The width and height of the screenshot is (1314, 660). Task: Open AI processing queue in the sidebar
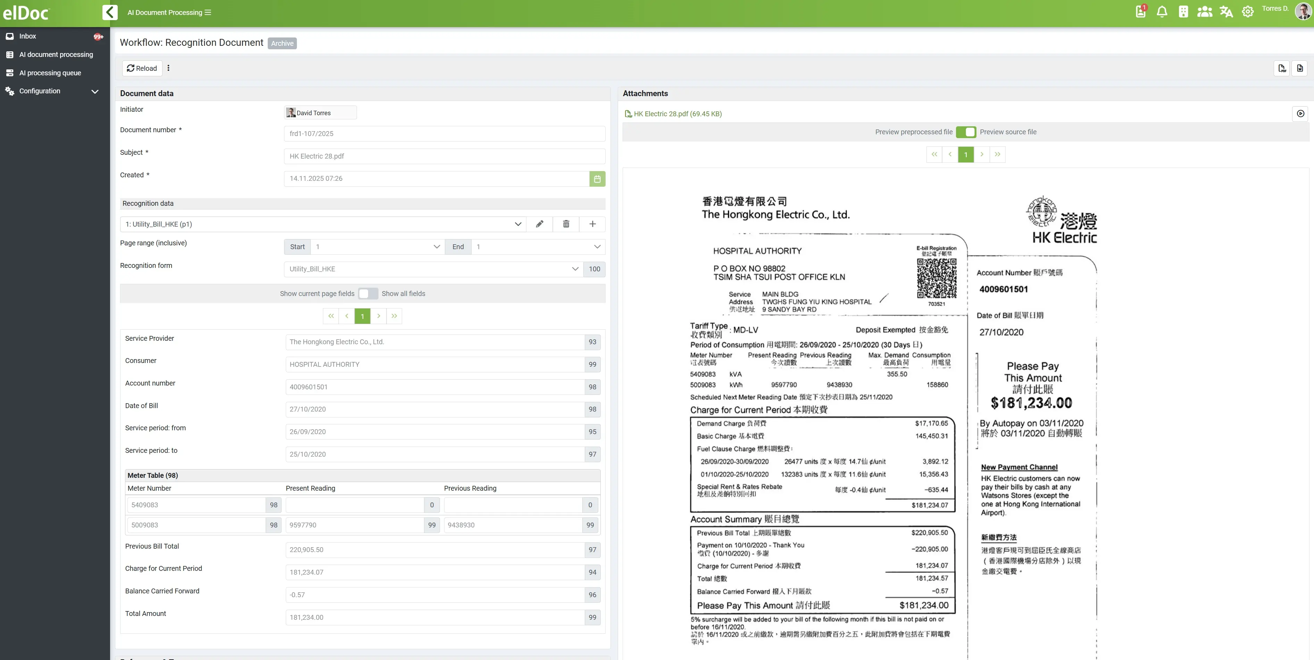50,73
